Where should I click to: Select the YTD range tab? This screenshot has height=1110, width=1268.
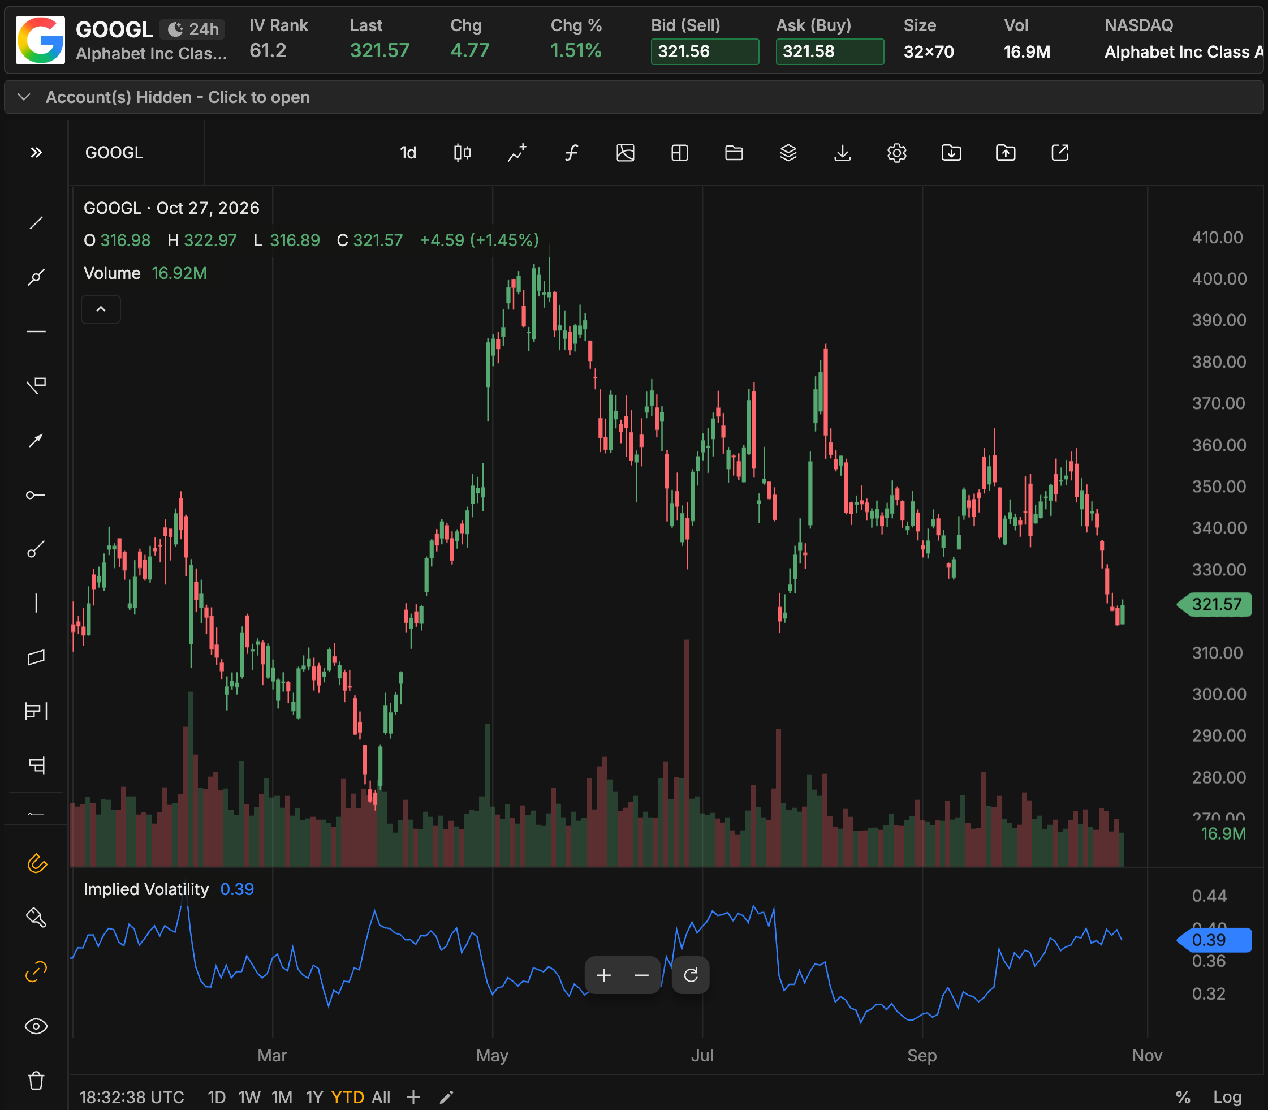pyautogui.click(x=347, y=1097)
